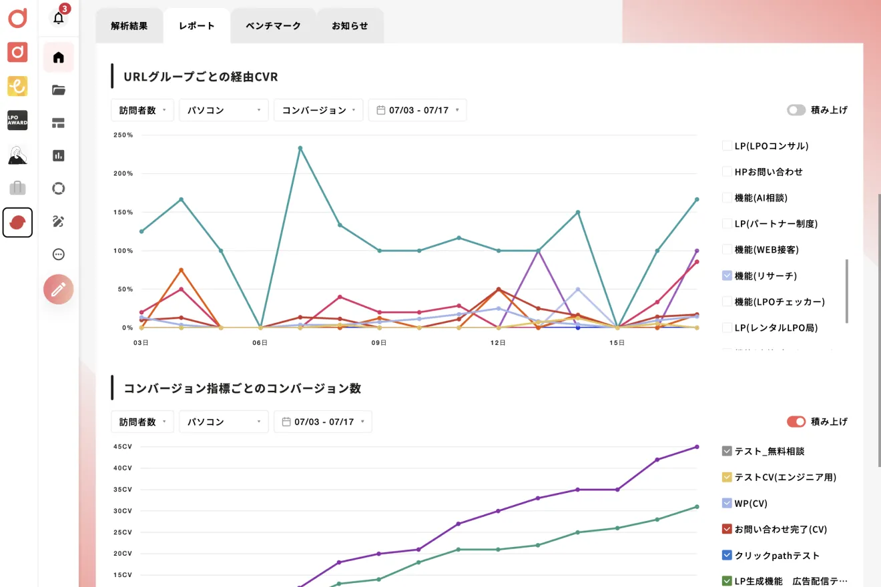Click the more options ellipsis icon
The height and width of the screenshot is (587, 881).
pyautogui.click(x=59, y=254)
